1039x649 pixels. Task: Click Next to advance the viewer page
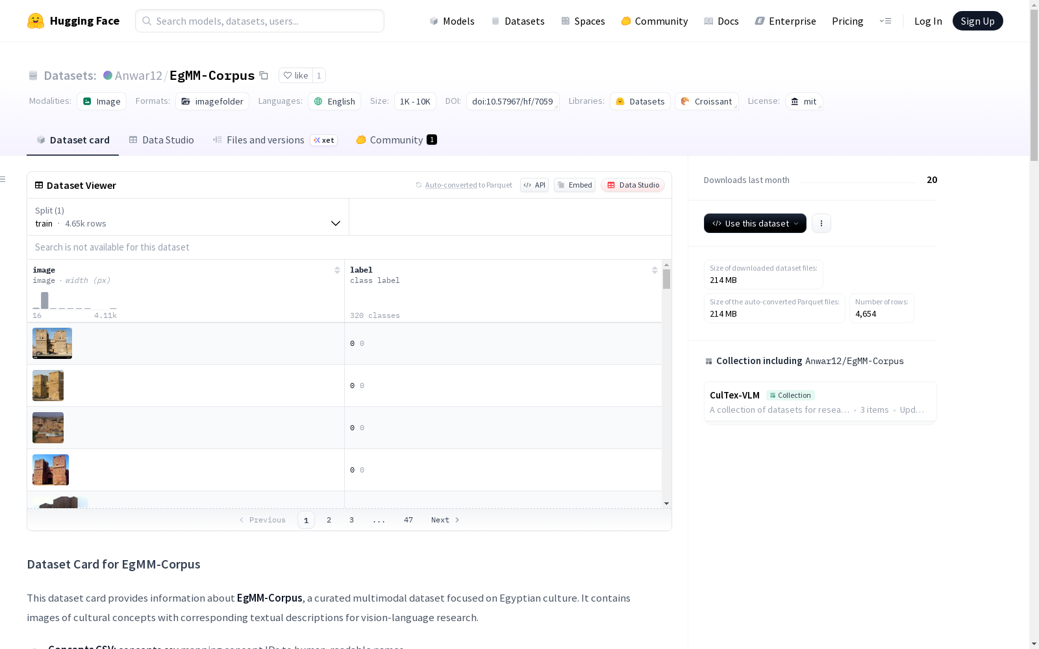(x=445, y=520)
